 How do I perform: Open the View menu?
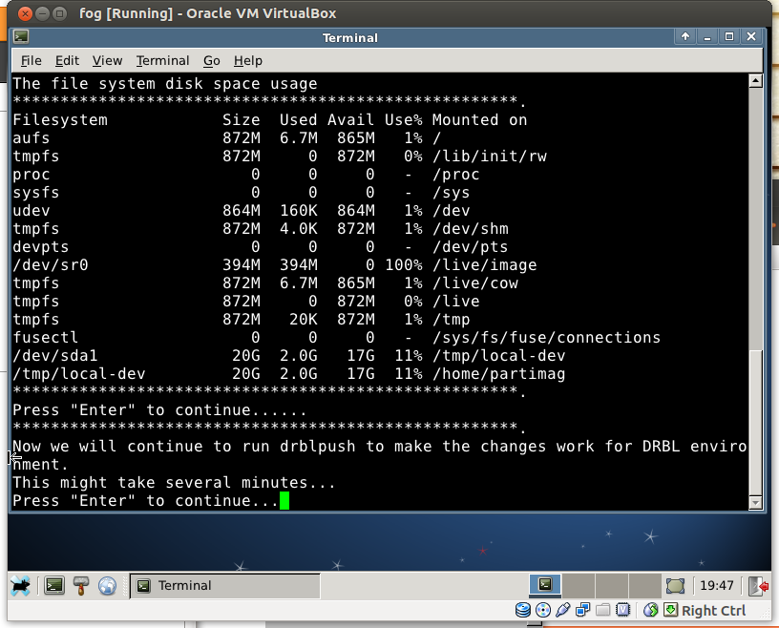pyautogui.click(x=107, y=60)
